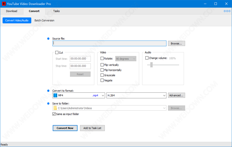
Task: Check Flip vertically
Action: coord(102,65)
